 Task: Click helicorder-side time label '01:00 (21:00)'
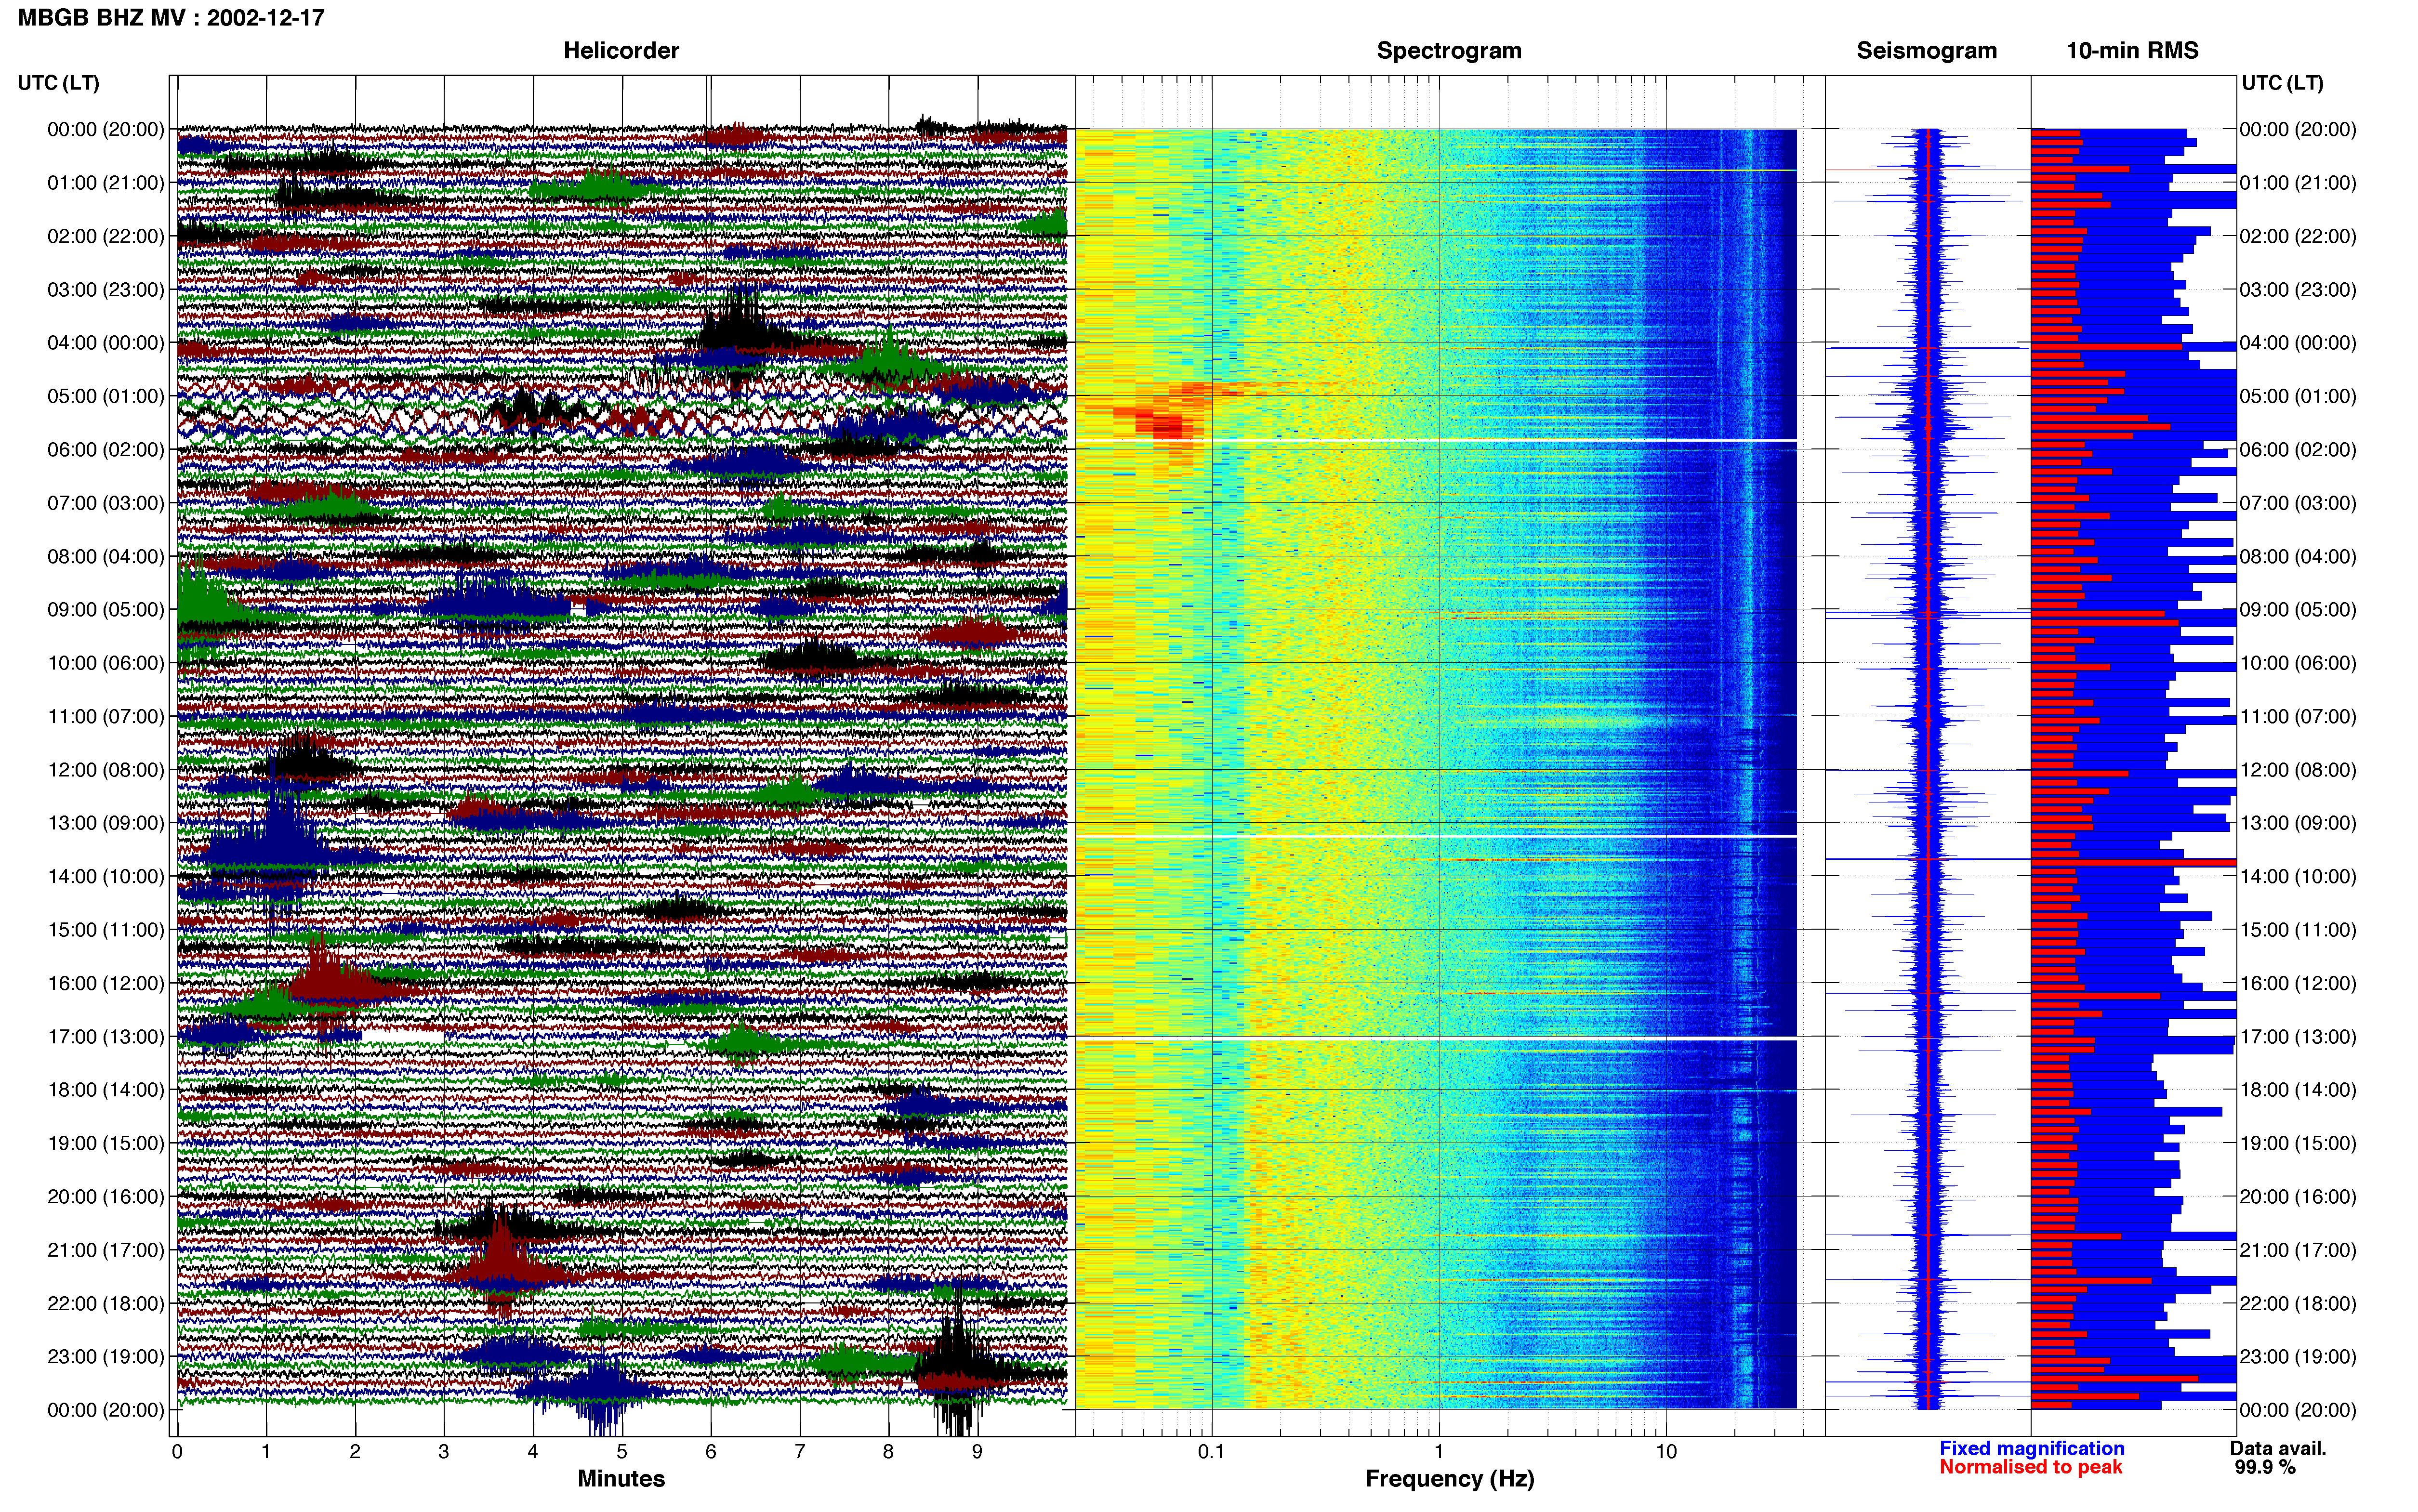click(x=106, y=183)
